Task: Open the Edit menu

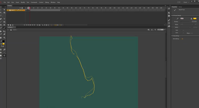Action: [x=8, y=2]
